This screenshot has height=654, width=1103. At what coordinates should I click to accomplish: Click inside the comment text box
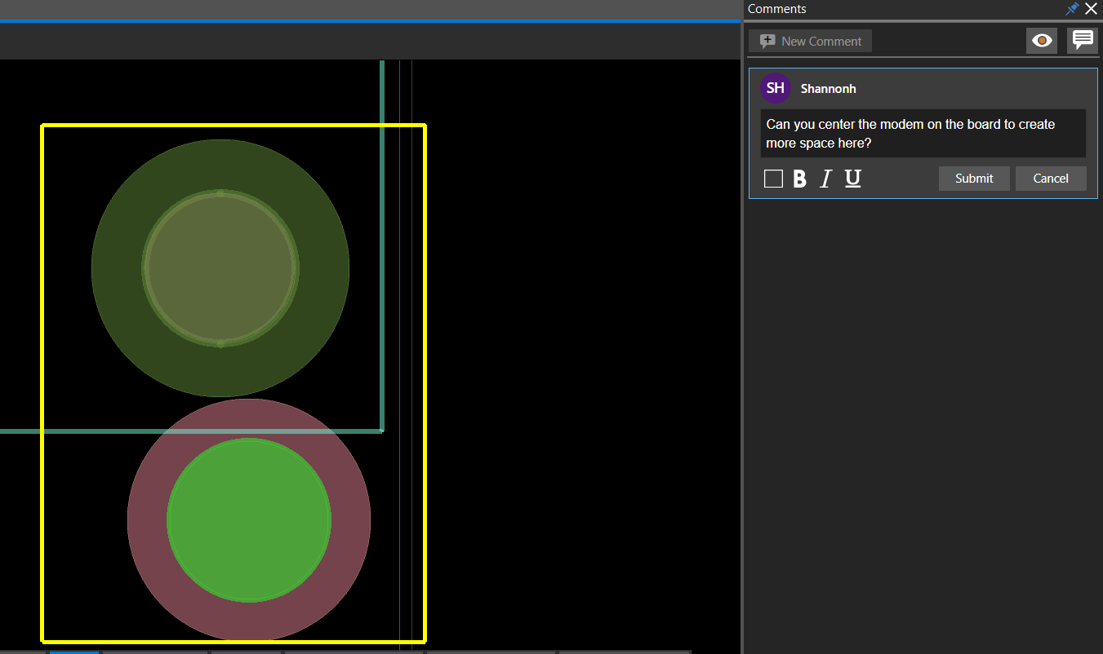coord(923,134)
